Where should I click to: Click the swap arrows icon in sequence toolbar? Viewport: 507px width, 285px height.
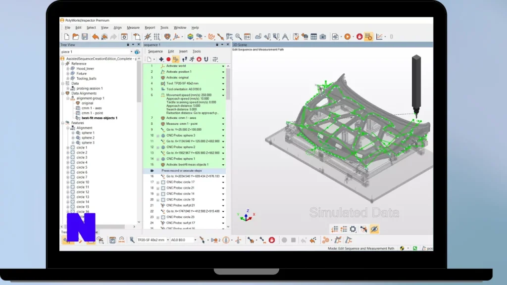(215, 59)
